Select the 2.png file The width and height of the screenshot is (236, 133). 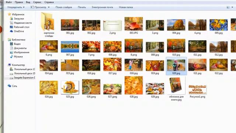(112, 25)
